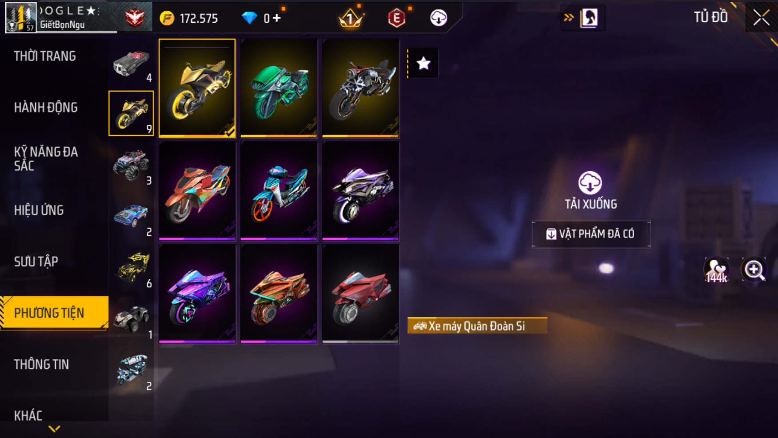Select the green motorcycle skin thumbnail
The height and width of the screenshot is (438, 778).
(279, 88)
